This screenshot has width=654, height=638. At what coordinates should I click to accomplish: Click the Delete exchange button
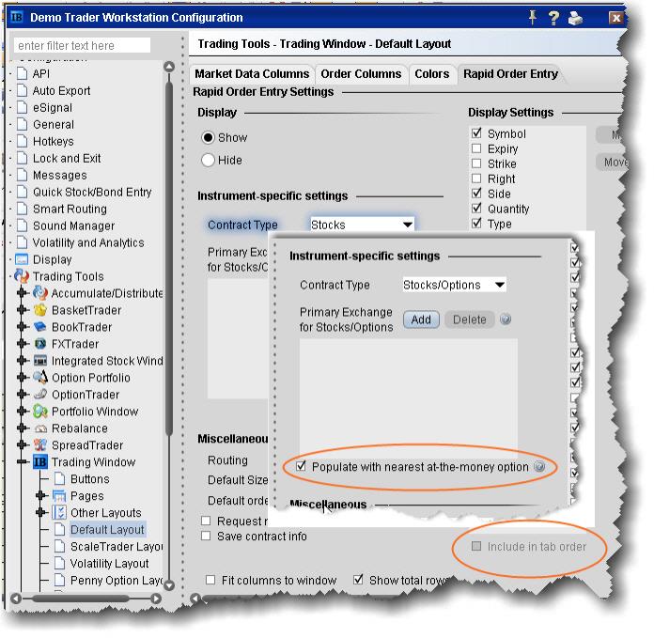pyautogui.click(x=470, y=319)
